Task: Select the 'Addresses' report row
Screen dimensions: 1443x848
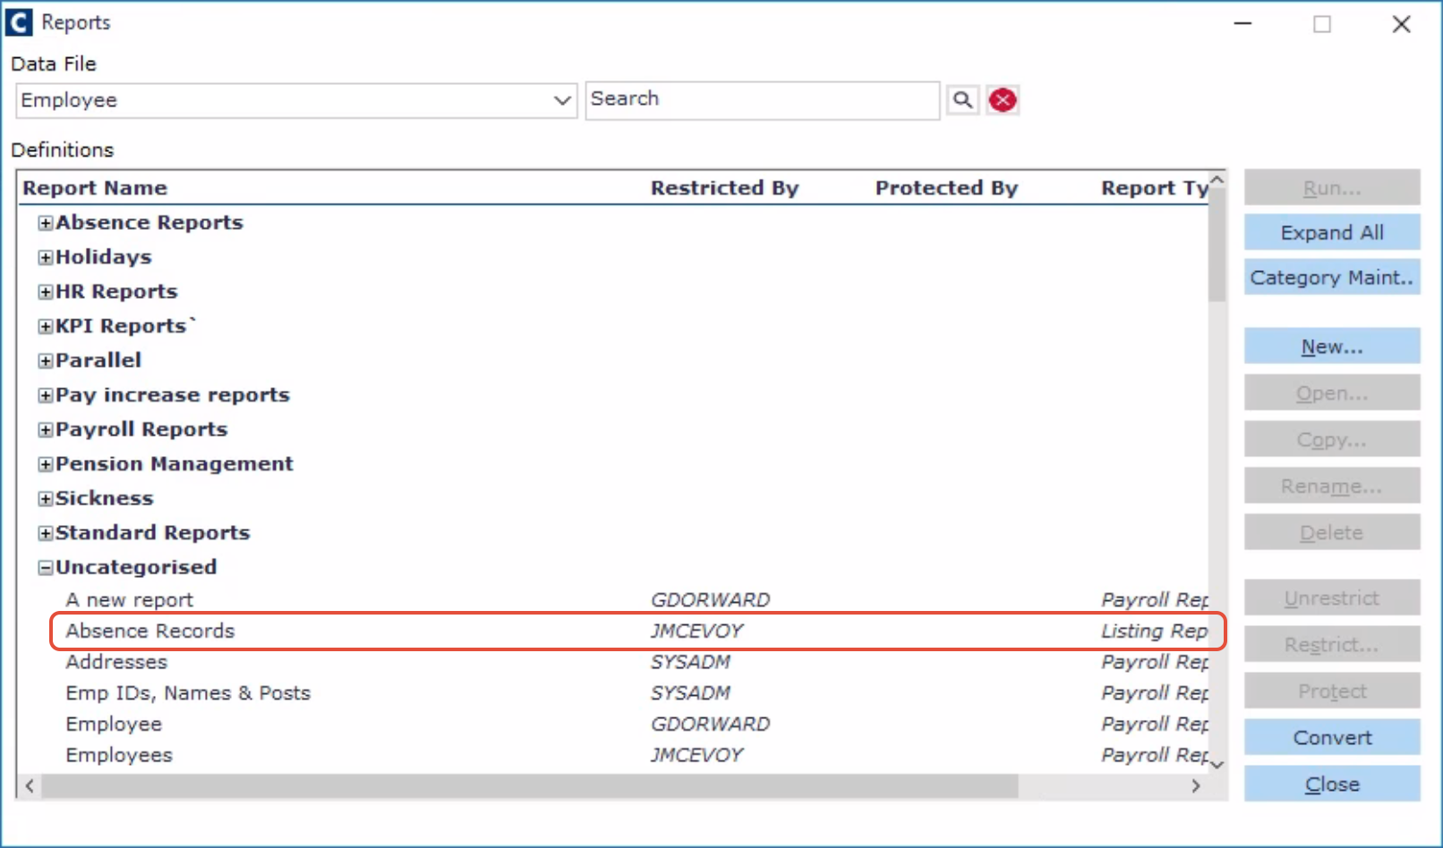Action: 613,662
